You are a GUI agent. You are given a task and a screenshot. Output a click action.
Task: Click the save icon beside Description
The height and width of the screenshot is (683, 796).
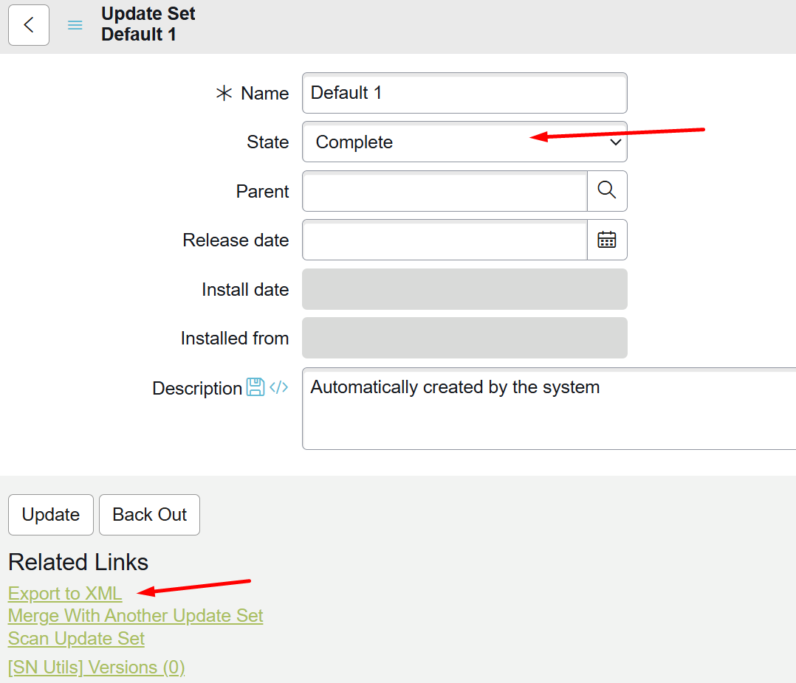[x=255, y=387]
